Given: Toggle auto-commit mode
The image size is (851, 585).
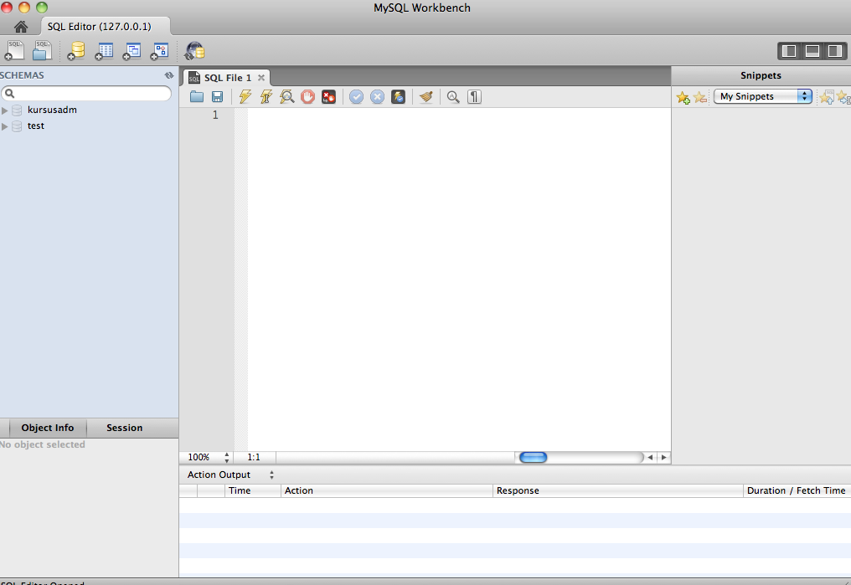Looking at the screenshot, I should [398, 97].
